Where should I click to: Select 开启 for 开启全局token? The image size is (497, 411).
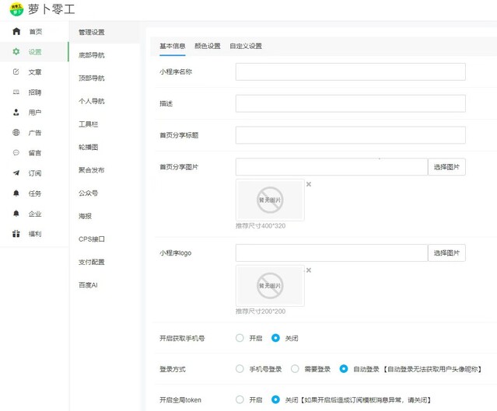click(240, 399)
